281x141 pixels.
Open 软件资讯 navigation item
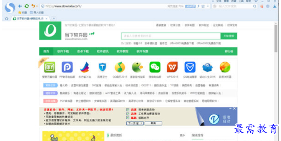pyautogui.click(x=102, y=51)
